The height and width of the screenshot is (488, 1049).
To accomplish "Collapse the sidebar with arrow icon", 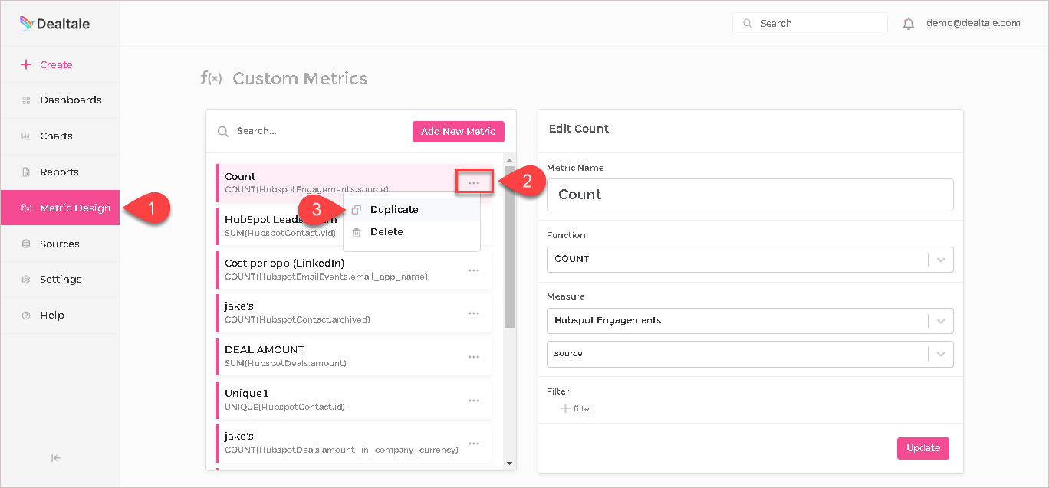I will click(x=56, y=458).
